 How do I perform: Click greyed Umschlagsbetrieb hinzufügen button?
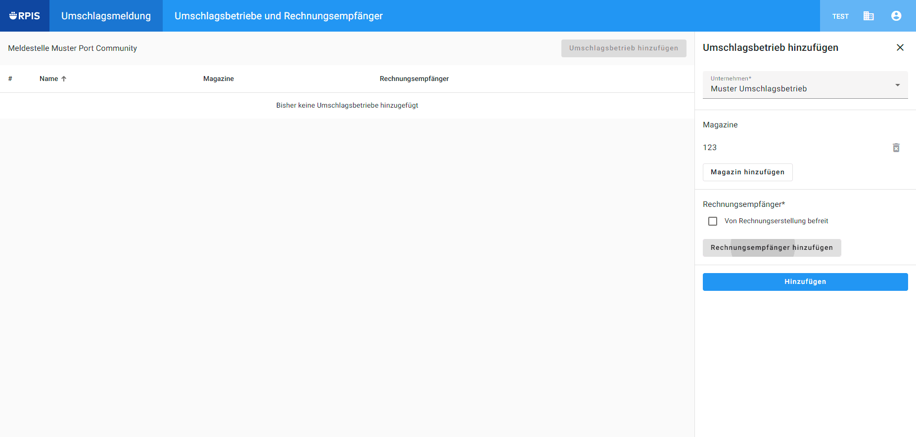point(624,48)
